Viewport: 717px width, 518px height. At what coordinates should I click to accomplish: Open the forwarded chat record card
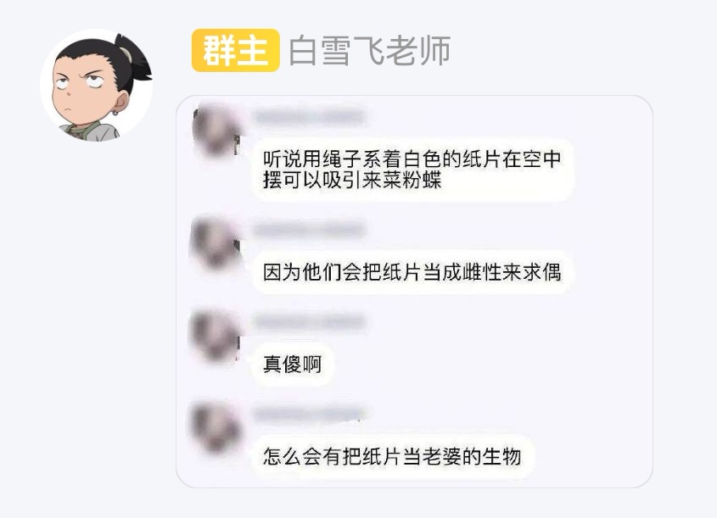click(414, 292)
